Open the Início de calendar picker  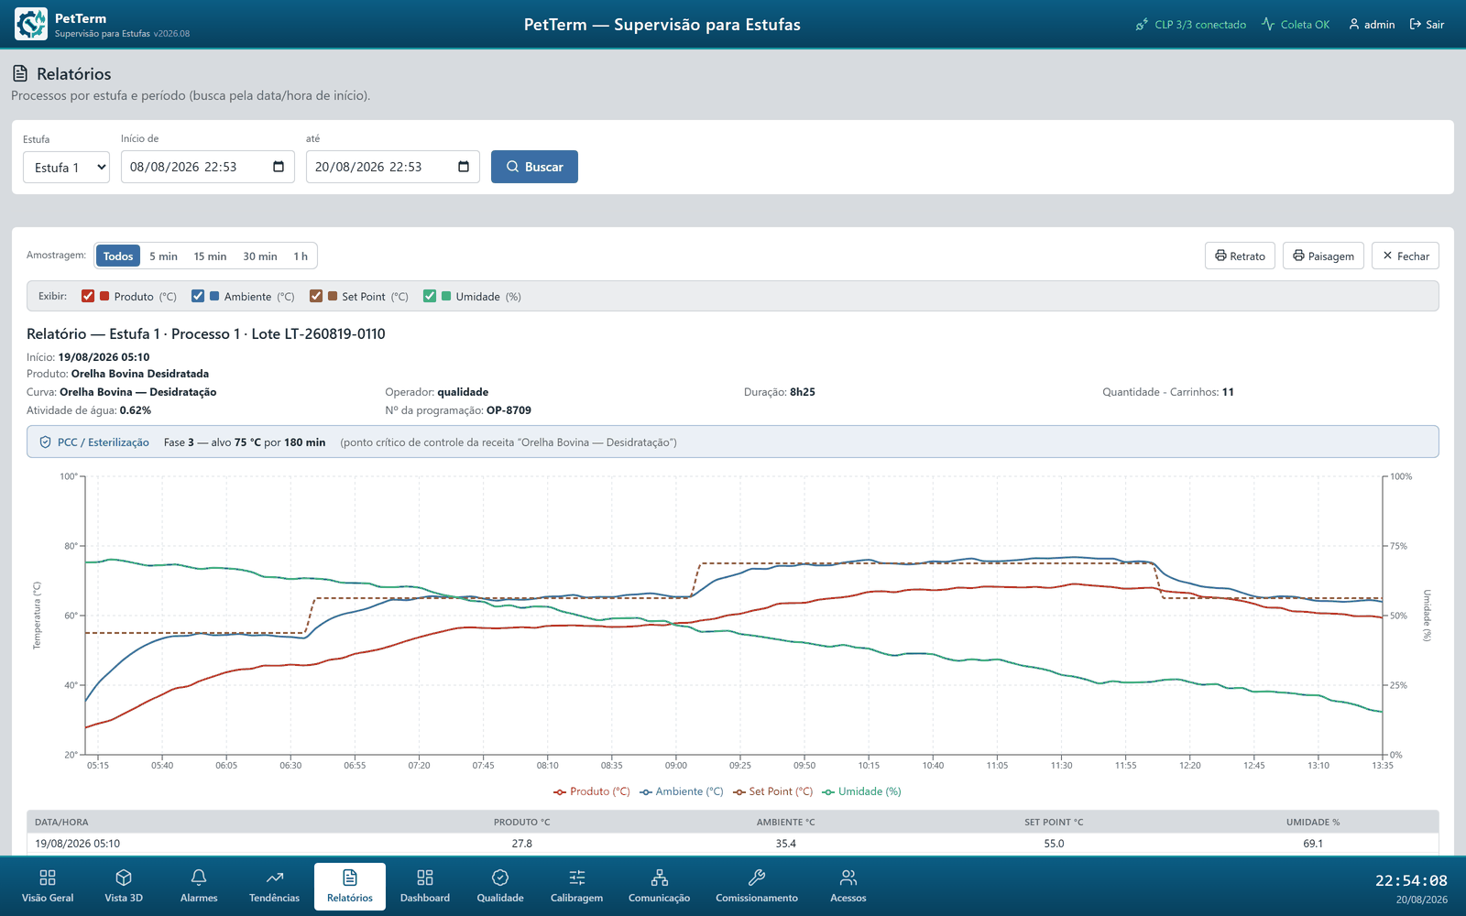279,167
